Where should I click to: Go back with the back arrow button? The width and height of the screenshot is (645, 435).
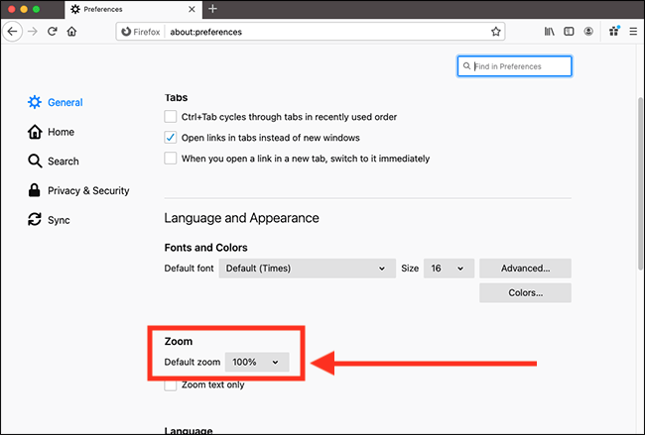pyautogui.click(x=12, y=32)
